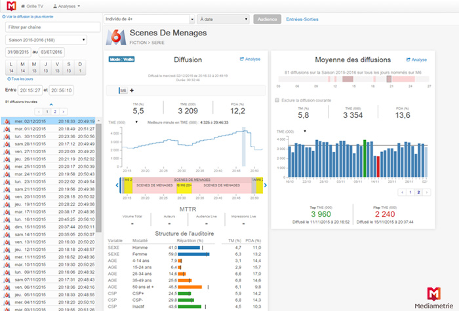The image size is (459, 311).
Task: Select the mer. 11/11/2015 diffusion row
Action: pos(49,257)
